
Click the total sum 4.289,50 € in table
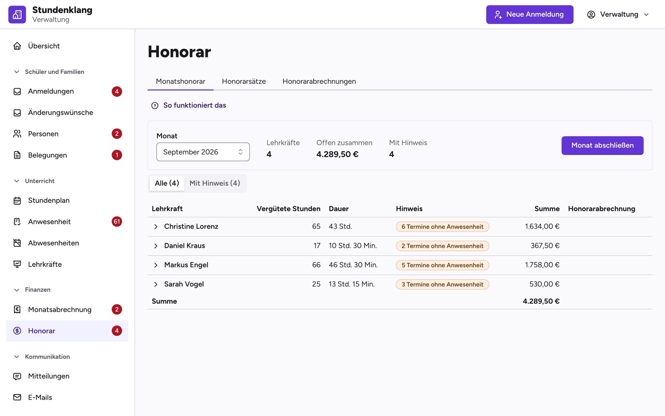(x=541, y=301)
